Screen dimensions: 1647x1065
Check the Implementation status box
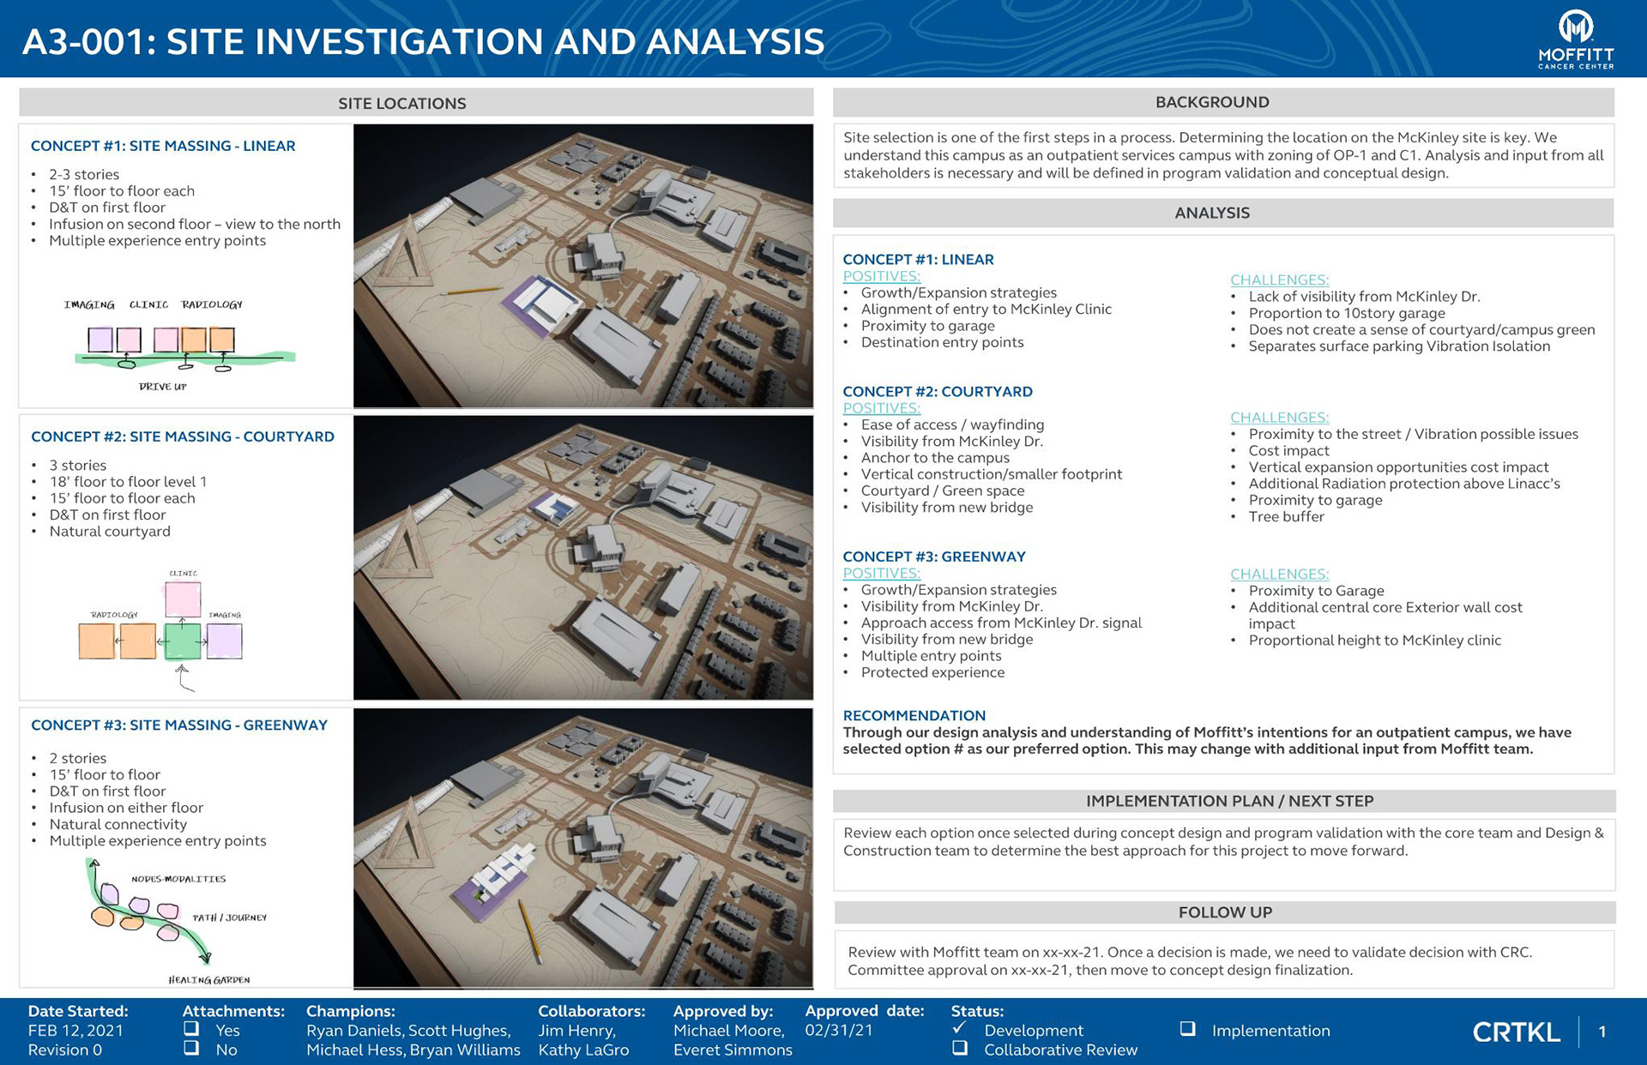tap(1187, 1028)
